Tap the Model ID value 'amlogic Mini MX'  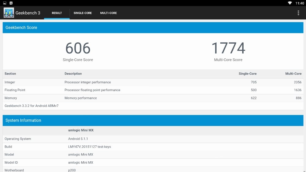80,163
